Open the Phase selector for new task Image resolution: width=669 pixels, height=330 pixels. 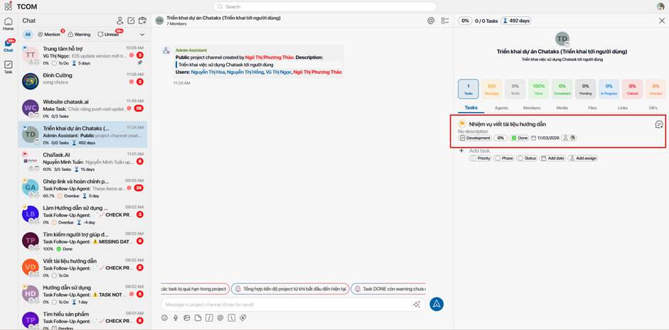[x=504, y=158]
